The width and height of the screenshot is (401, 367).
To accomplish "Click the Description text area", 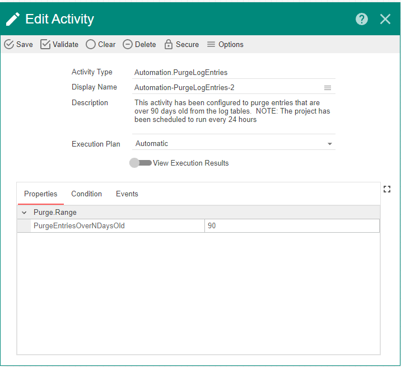I will pos(232,111).
